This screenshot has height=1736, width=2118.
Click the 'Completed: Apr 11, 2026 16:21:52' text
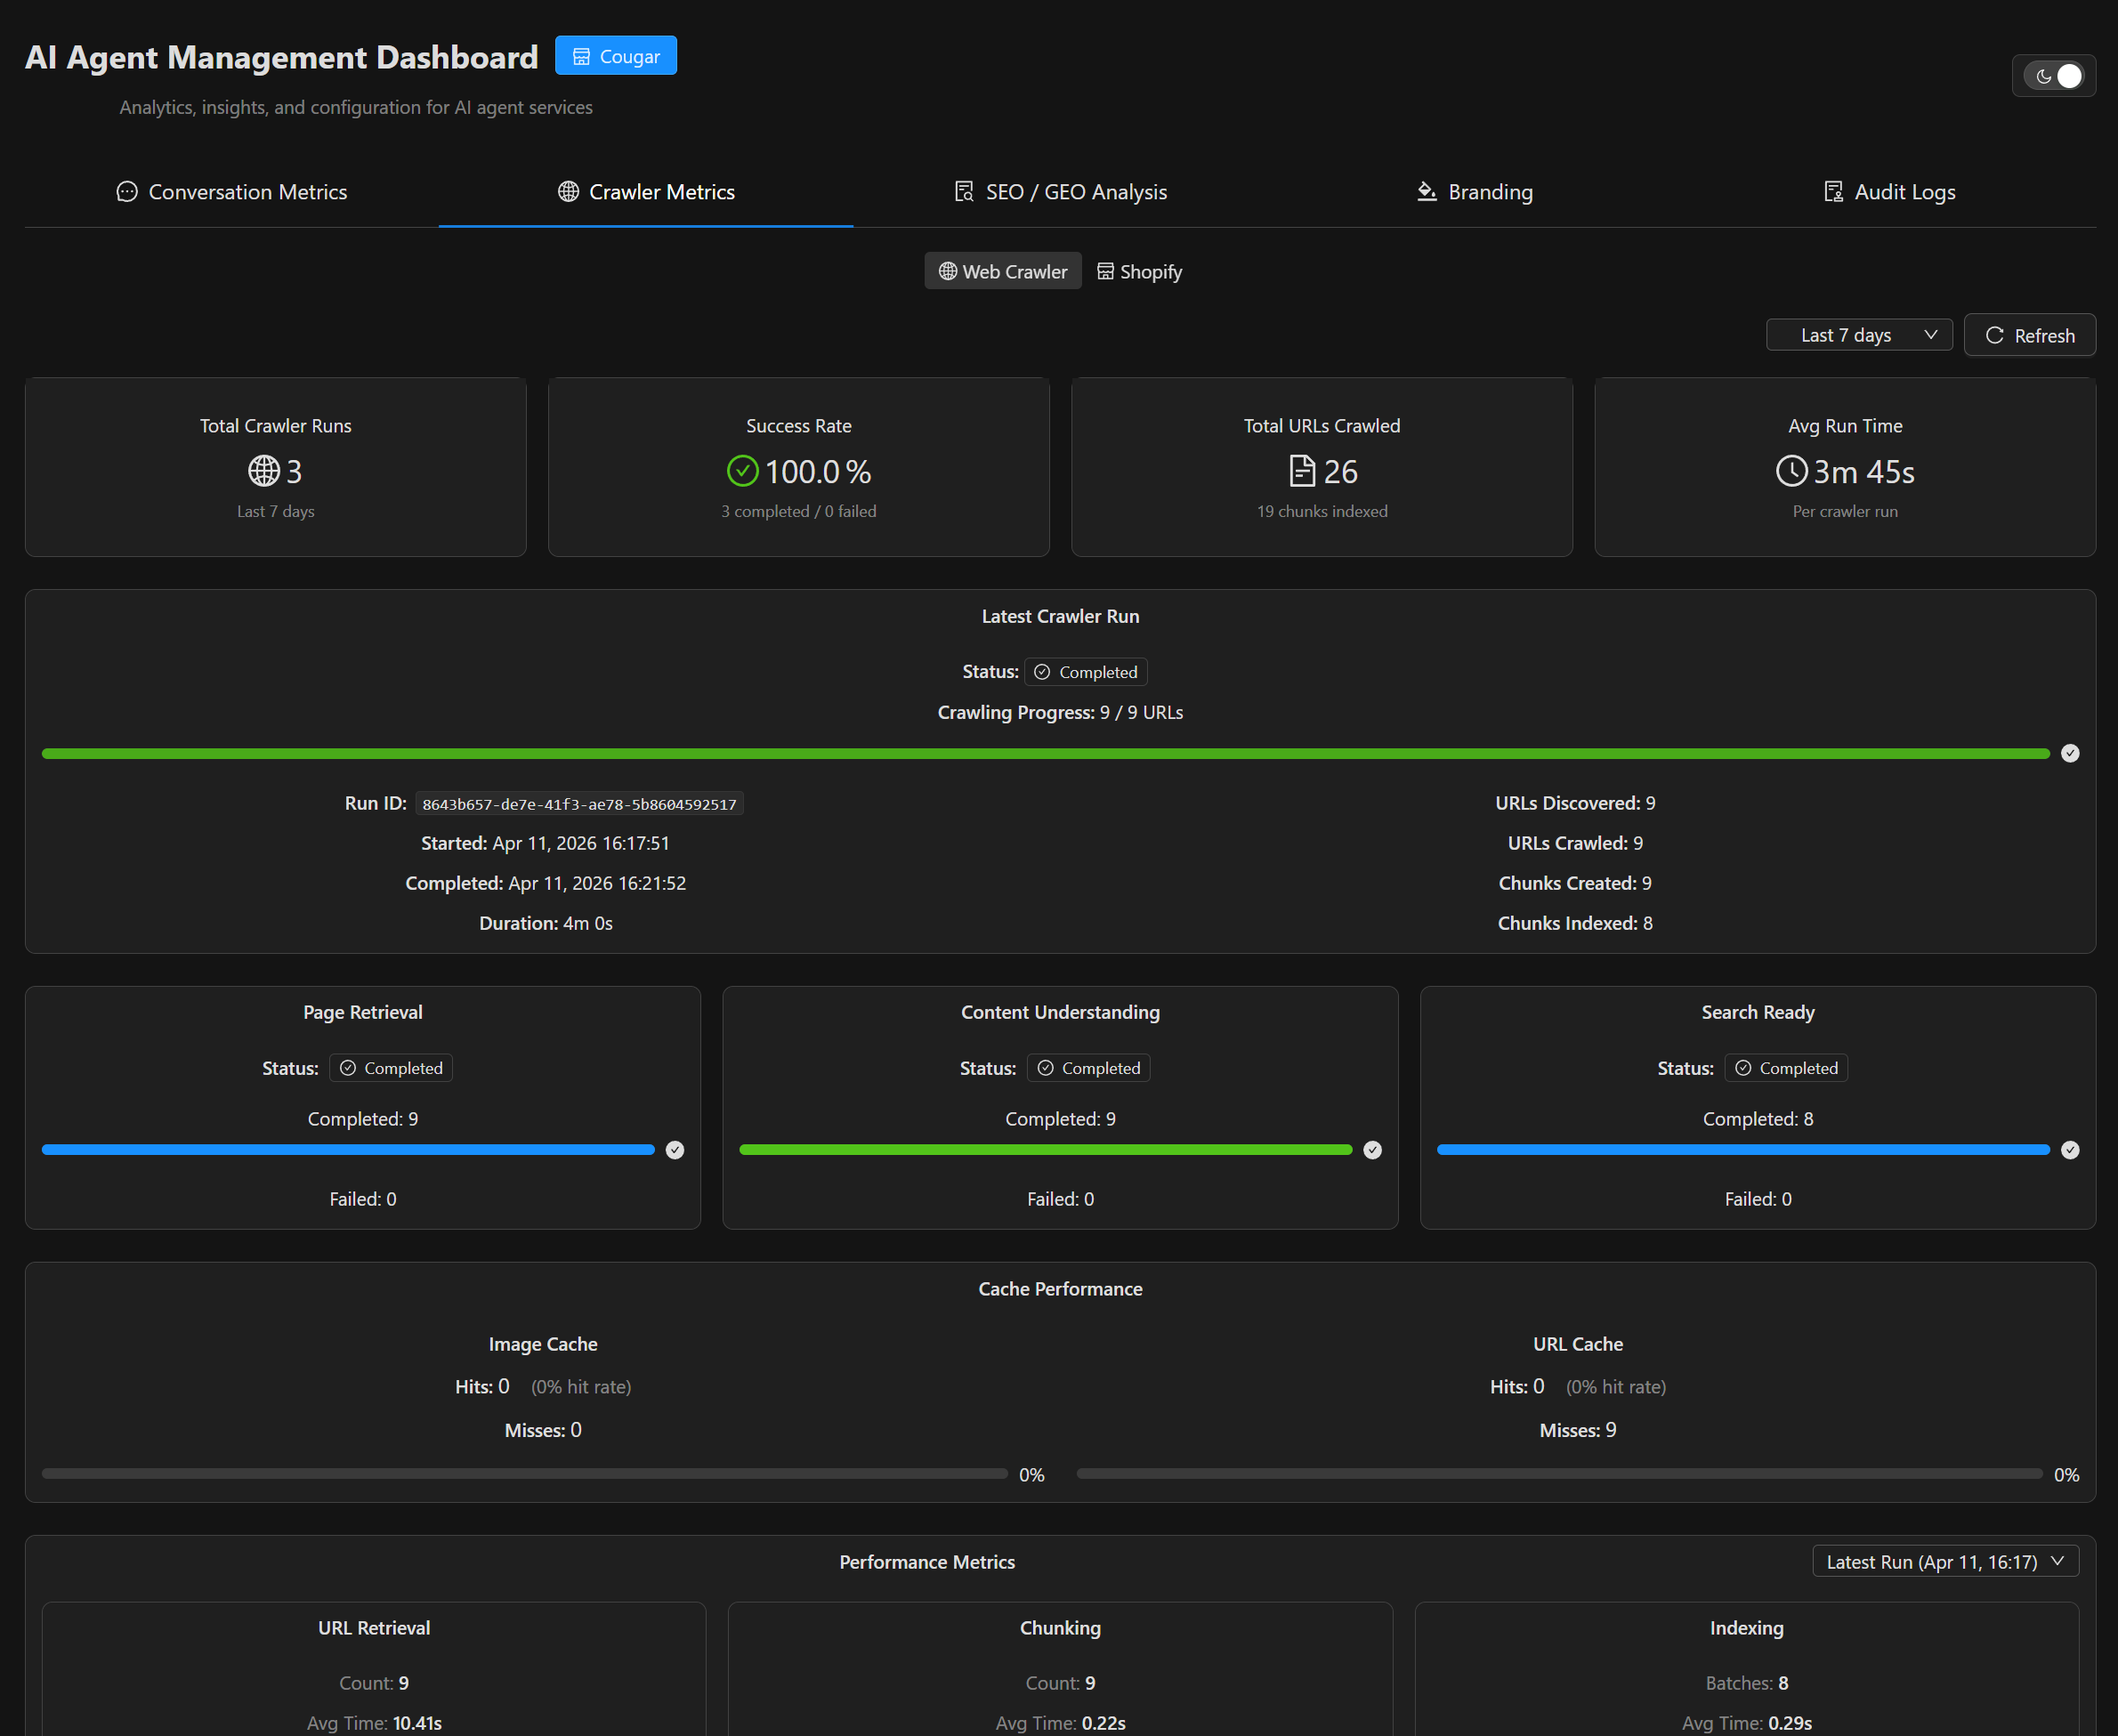(x=545, y=883)
